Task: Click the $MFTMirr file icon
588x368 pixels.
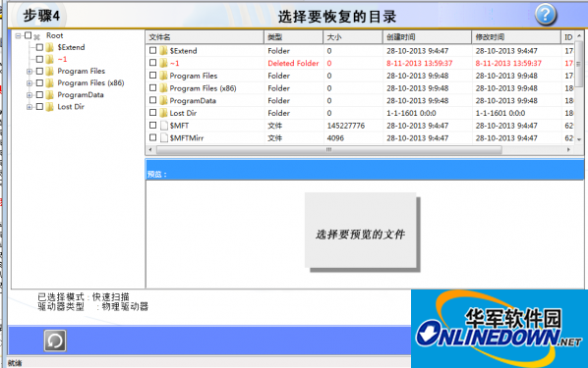Action: (x=164, y=137)
